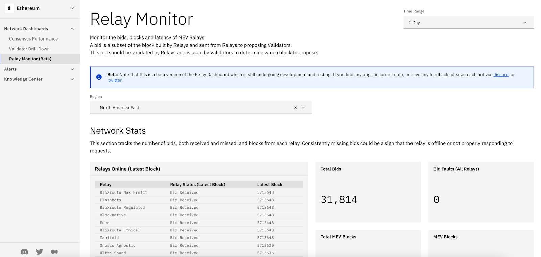Click the BloXroute Regulated relay name
The width and height of the screenshot is (541, 257).
[122, 208]
